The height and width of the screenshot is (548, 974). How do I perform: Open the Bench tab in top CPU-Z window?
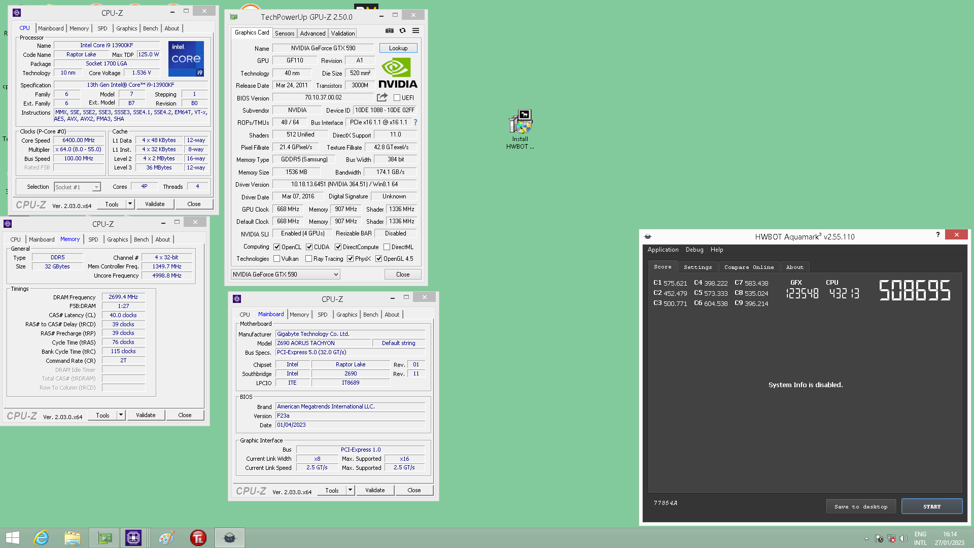[x=150, y=28]
